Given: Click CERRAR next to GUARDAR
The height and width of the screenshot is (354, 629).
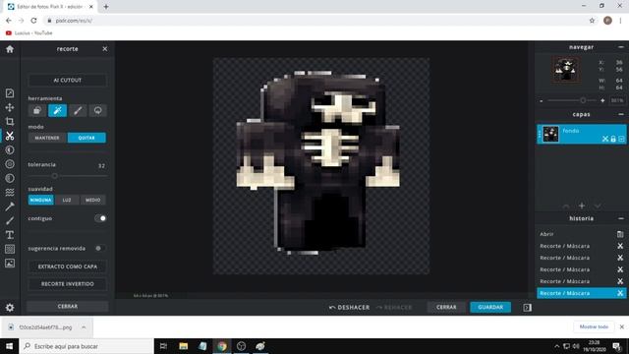Looking at the screenshot, I should tap(446, 307).
